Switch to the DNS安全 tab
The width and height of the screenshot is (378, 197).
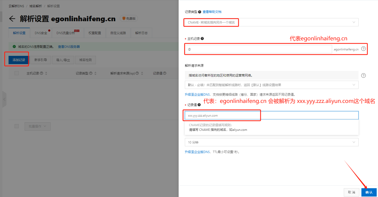(41, 33)
